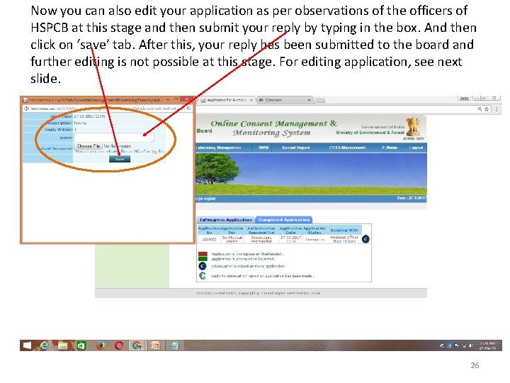Viewport: 510px width, 383px height.
Task: Open the Chrome three-dot menu
Action: click(497, 109)
